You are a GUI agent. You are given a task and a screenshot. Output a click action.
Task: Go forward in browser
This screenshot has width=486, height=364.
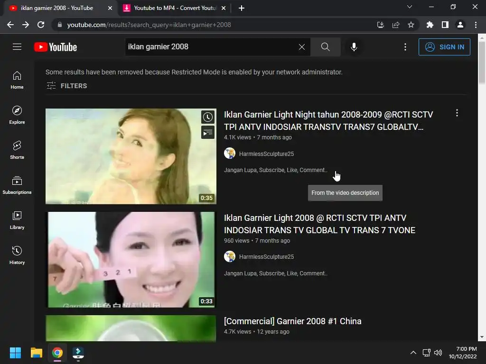pyautogui.click(x=26, y=25)
